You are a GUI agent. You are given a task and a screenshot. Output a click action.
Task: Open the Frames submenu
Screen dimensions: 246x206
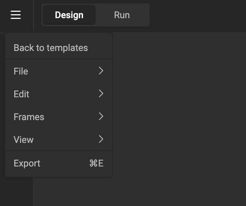pyautogui.click(x=58, y=117)
